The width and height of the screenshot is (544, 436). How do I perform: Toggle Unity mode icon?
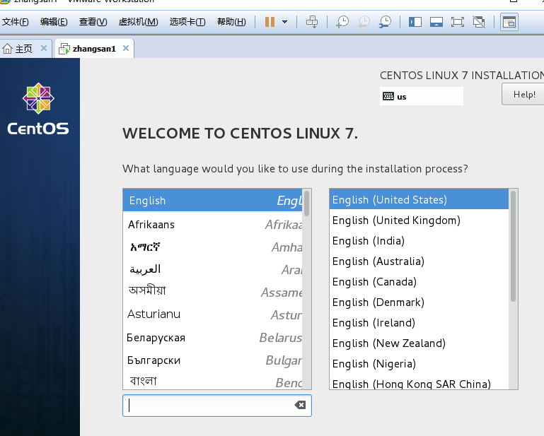click(479, 22)
